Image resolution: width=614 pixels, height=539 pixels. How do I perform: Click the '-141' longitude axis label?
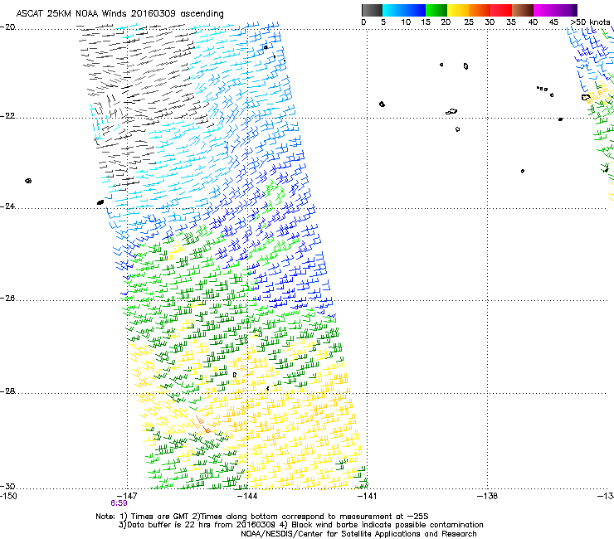click(x=368, y=496)
